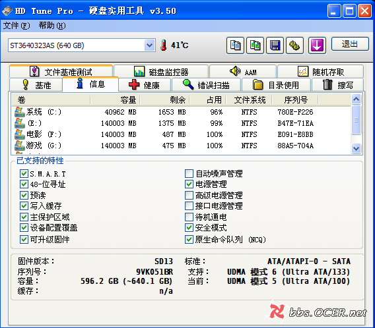The image size is (375, 328).
Task: Sort by the 剩余 column header
Action: click(x=164, y=99)
